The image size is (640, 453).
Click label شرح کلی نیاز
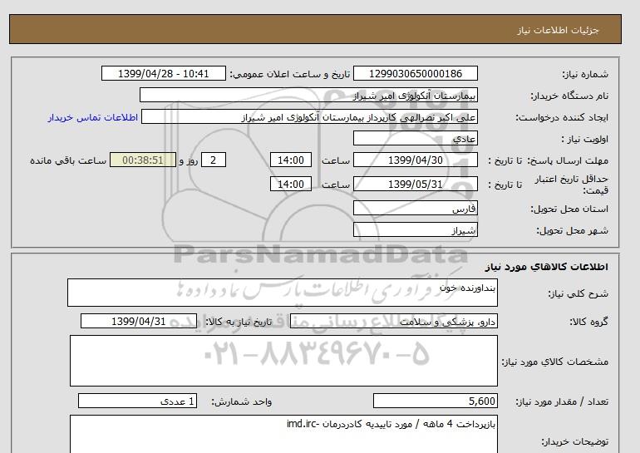point(578,293)
